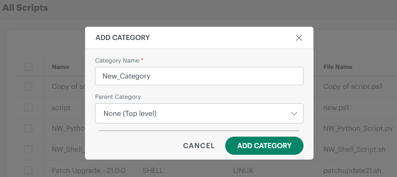Screen dimensions: 397x177
Task: Click the Category Name text field
Action: coord(199,76)
